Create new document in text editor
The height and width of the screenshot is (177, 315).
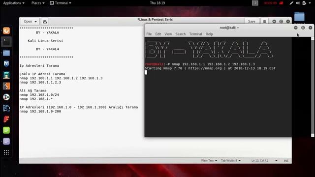coord(45,22)
